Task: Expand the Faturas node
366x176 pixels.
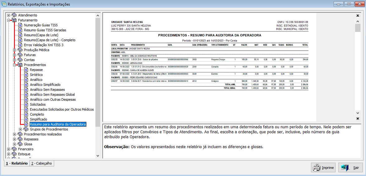Action: (15, 55)
